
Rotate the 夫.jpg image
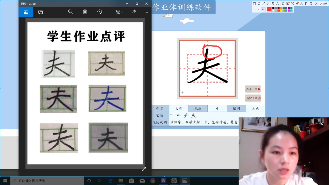(x=100, y=12)
